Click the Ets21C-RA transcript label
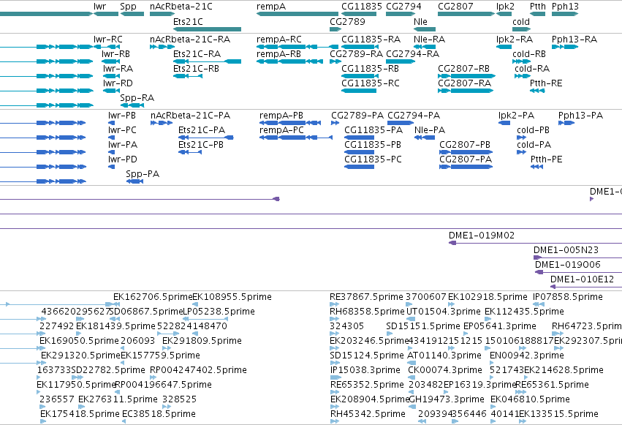Viewport: 622px width, 425px height. coord(197,54)
